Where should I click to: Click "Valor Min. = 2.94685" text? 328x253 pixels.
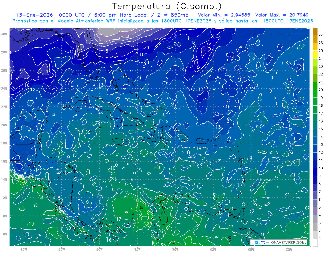click(224, 15)
